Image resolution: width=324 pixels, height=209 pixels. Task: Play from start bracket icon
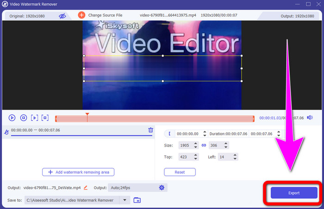[34, 118]
